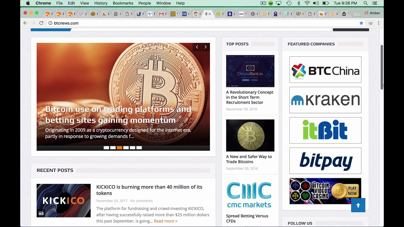Click the Bluetooth menu bar icon

[x=299, y=3]
